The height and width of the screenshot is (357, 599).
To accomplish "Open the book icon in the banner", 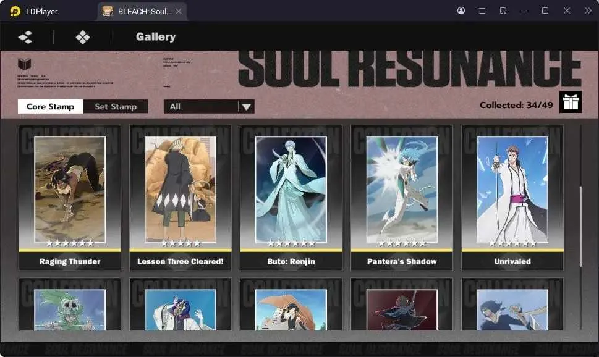I will [25, 64].
